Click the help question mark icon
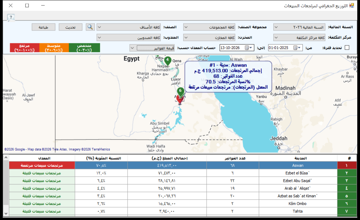This screenshot has width=360, height=220. [x=11, y=17]
